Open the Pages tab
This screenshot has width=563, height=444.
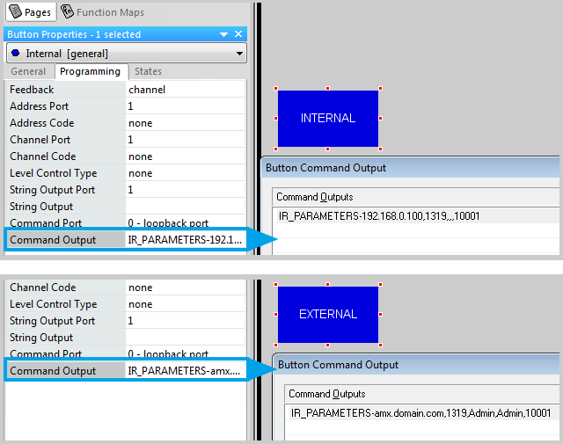pos(31,12)
